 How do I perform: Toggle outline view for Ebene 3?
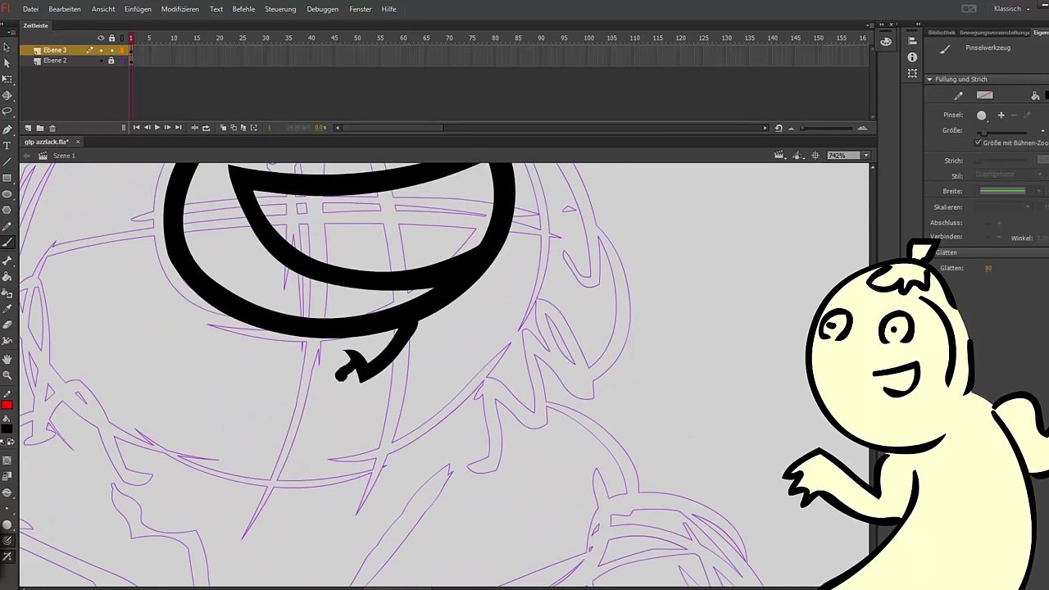point(122,50)
